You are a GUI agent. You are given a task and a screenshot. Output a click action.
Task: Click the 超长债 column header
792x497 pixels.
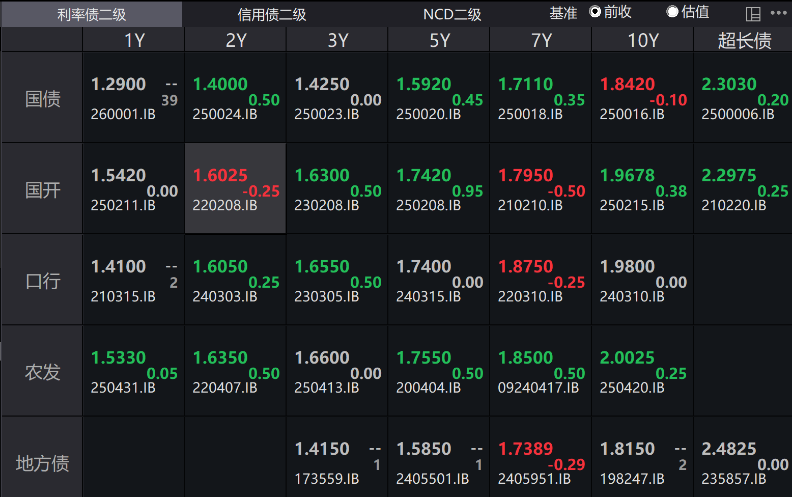[744, 40]
